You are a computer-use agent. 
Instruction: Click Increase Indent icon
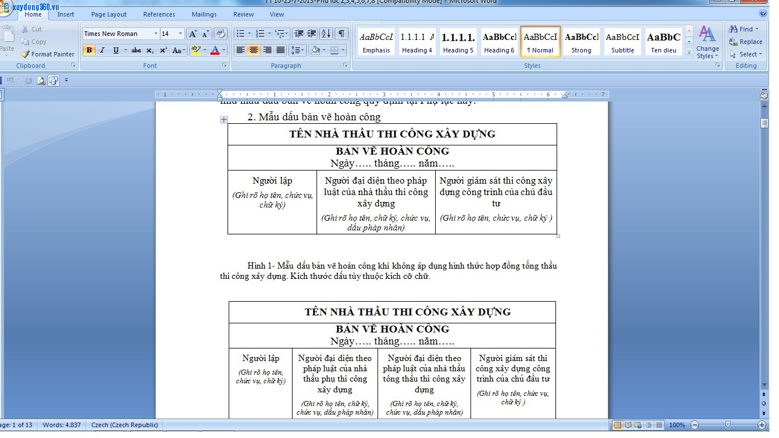[x=312, y=34]
